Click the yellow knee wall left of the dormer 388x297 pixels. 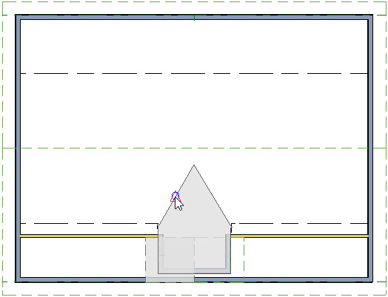(89, 236)
